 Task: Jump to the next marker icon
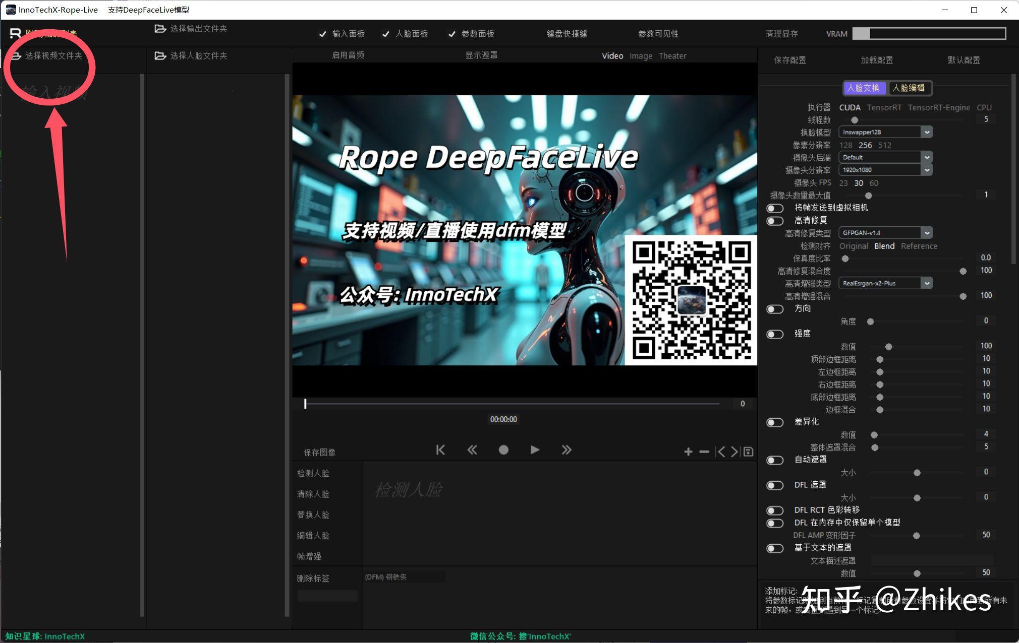pos(735,452)
